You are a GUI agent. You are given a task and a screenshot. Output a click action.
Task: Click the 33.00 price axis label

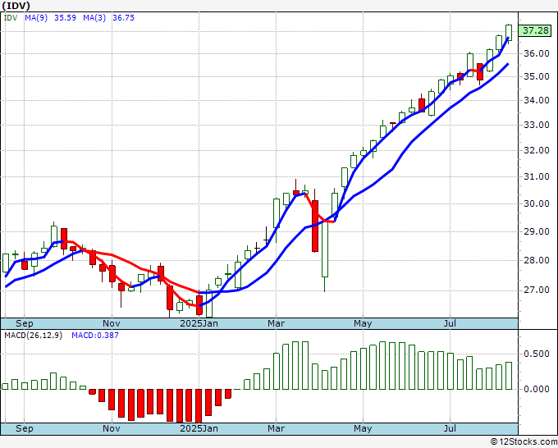537,126
